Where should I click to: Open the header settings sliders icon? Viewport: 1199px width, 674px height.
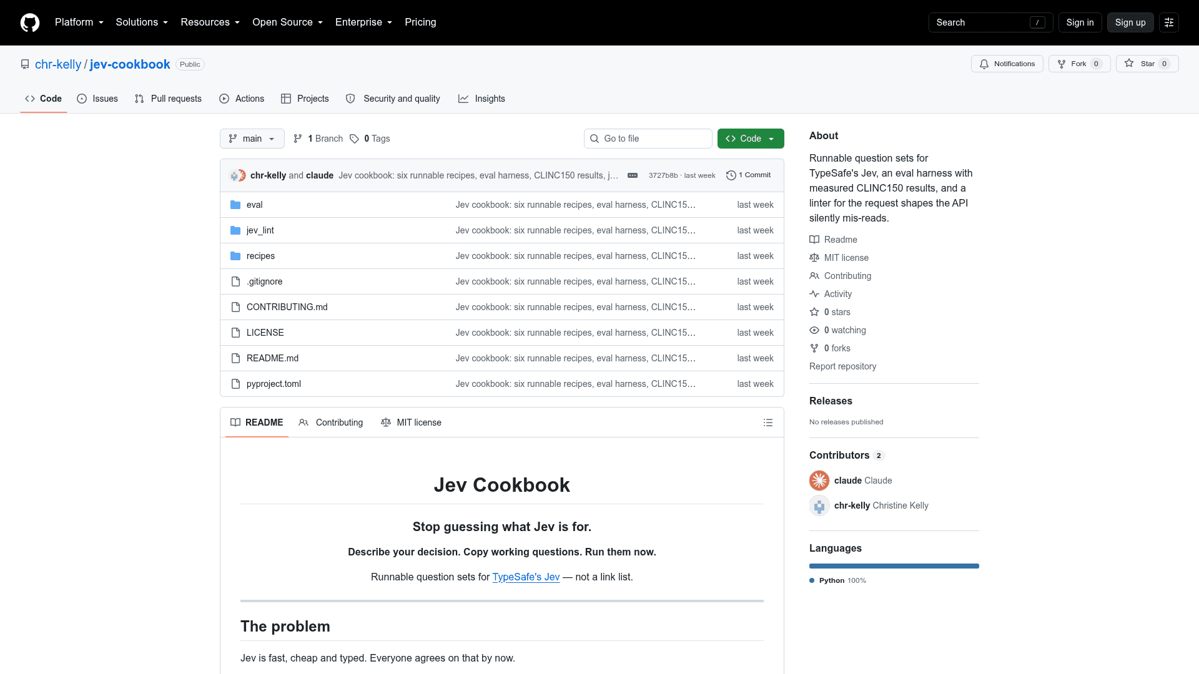1169,22
